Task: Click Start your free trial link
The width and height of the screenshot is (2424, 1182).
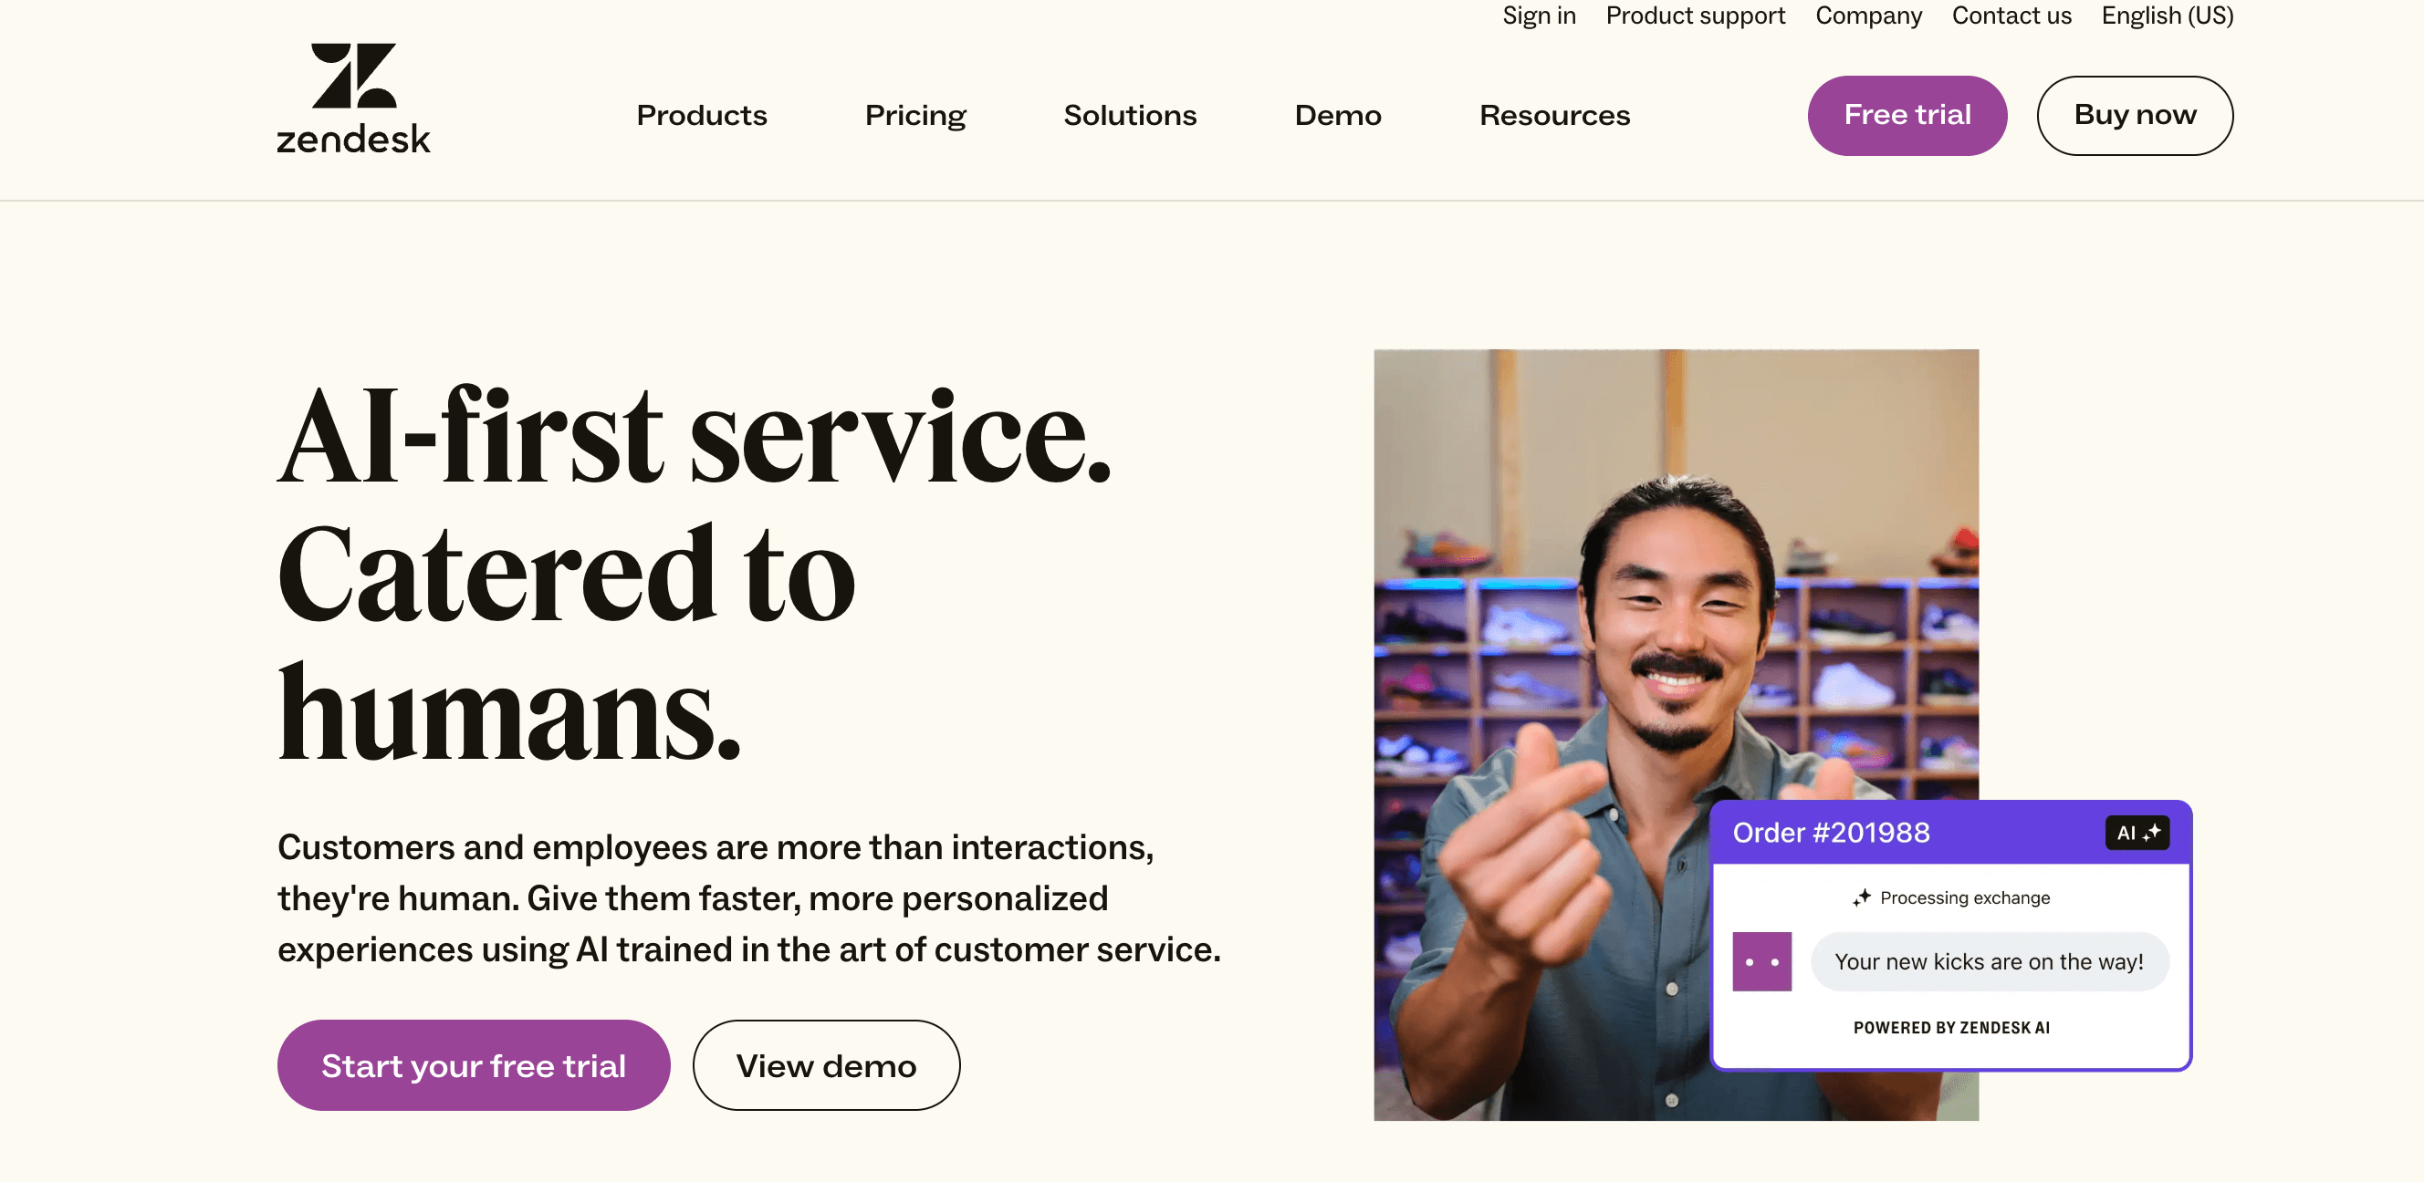Action: [473, 1064]
